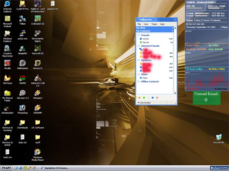Open the Tasks menu in Trillian
This screenshot has width=229, height=171.
click(x=154, y=24)
